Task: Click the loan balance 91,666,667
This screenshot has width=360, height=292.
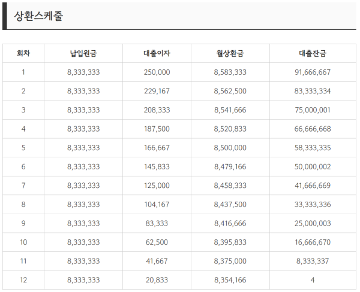Action: [313, 72]
